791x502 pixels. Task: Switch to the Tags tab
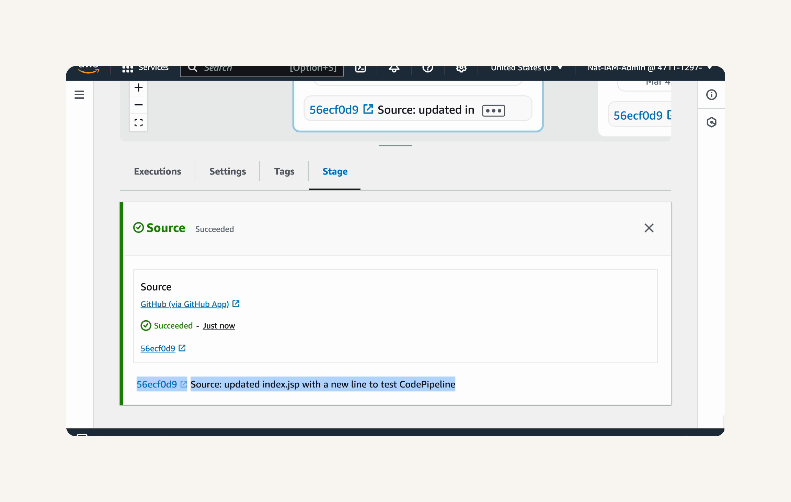coord(284,171)
